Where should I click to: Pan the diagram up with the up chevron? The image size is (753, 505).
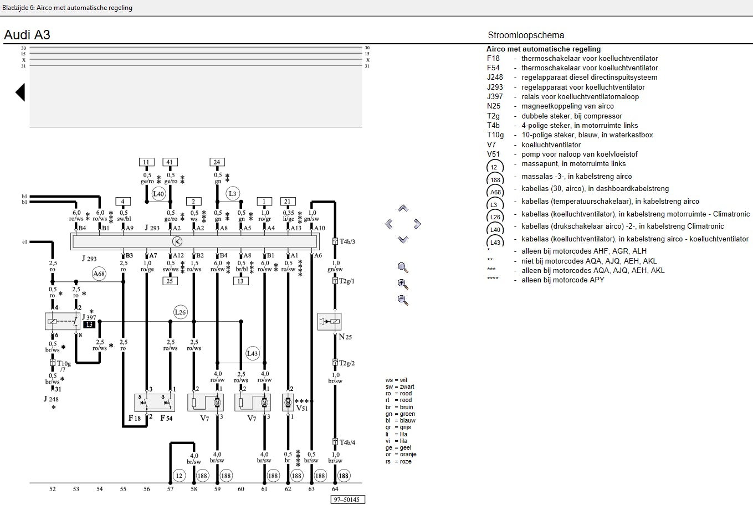click(x=403, y=208)
